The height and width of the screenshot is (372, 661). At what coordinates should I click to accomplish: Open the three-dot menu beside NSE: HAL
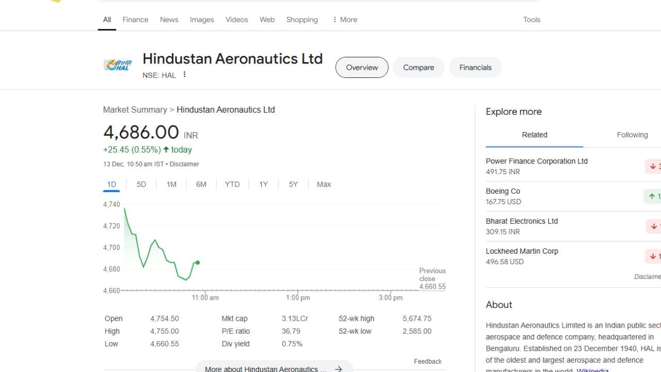tap(184, 75)
